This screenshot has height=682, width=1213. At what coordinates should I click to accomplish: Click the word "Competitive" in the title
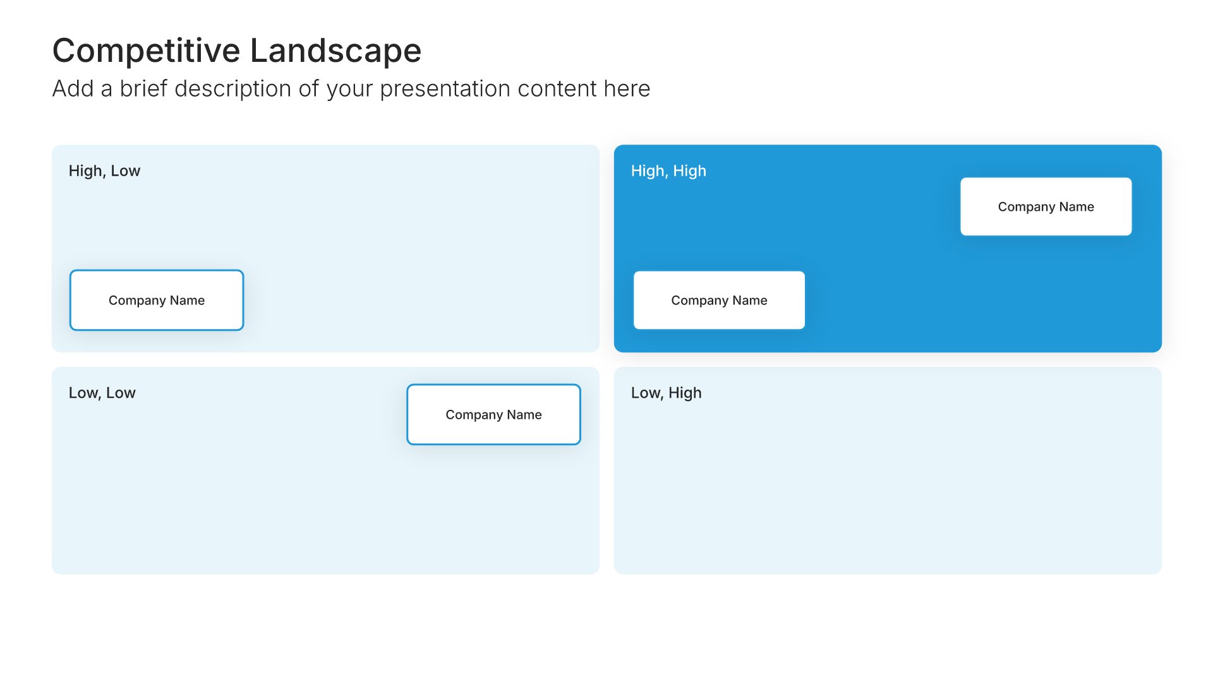146,51
